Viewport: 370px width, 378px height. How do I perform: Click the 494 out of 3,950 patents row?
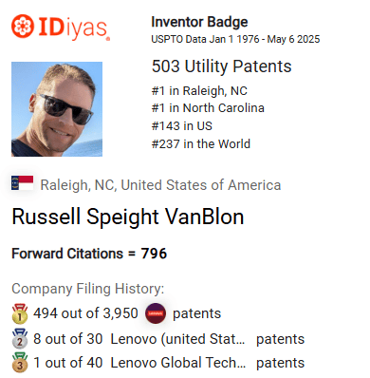click(117, 313)
